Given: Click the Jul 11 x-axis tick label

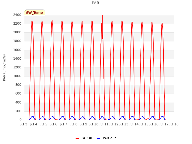Looking at the screenshot, I should point(104,124).
